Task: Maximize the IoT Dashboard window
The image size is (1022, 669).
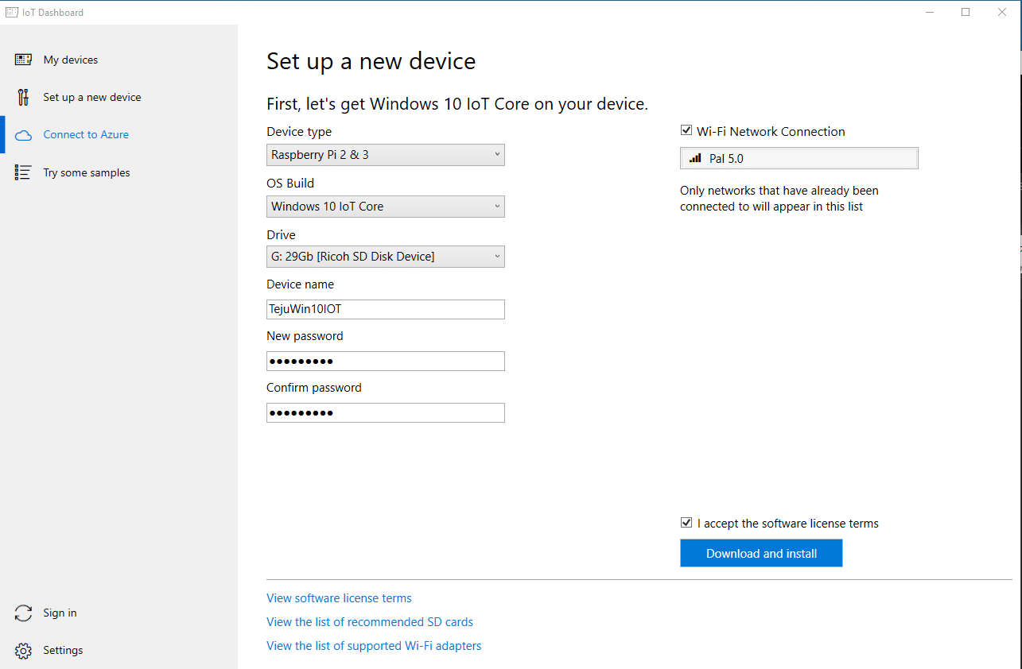Action: point(966,12)
